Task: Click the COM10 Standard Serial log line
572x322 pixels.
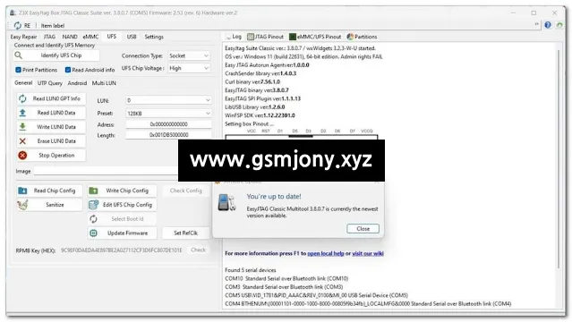Action: click(x=286, y=278)
